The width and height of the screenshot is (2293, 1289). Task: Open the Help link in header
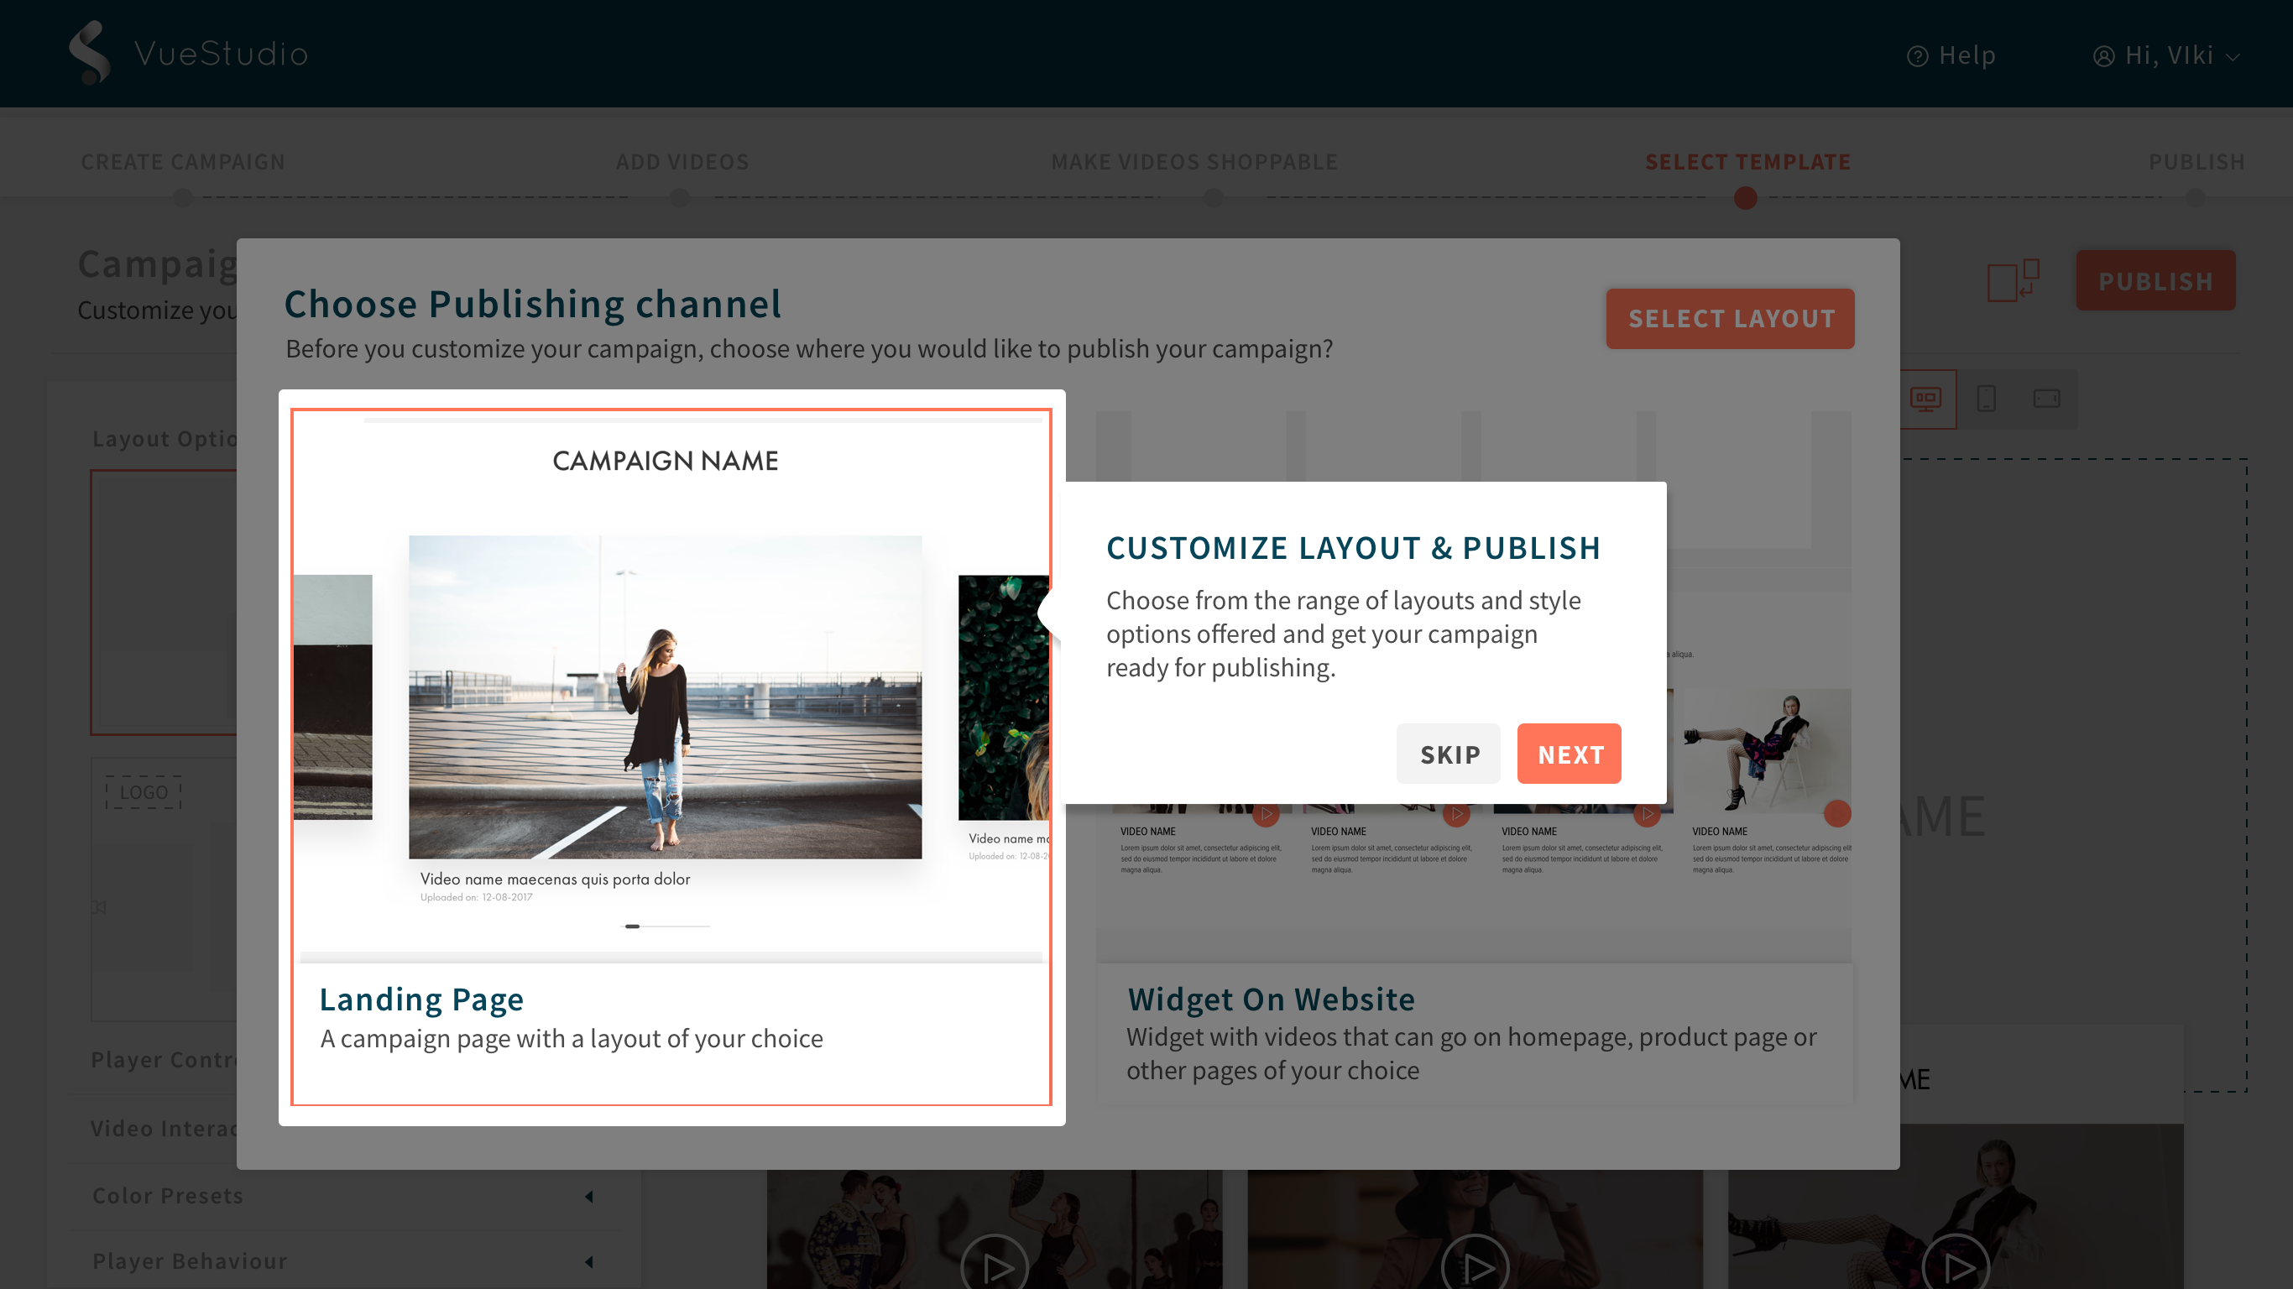point(1951,55)
